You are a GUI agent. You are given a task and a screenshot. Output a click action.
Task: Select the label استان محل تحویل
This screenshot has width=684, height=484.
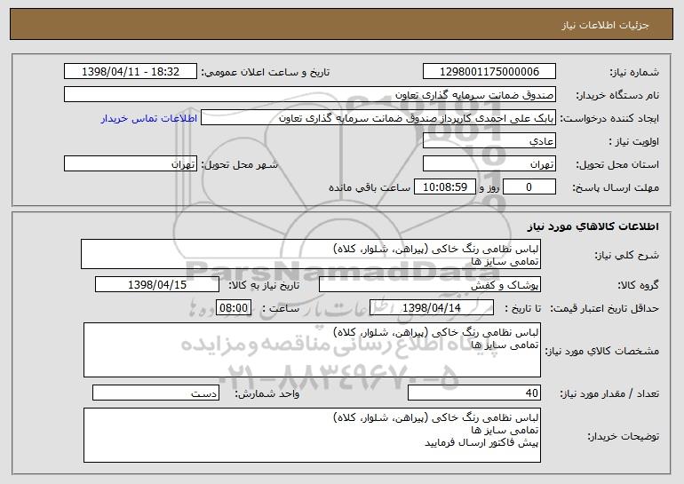(x=617, y=164)
